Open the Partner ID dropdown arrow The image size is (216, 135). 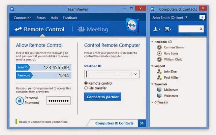pos(135,74)
